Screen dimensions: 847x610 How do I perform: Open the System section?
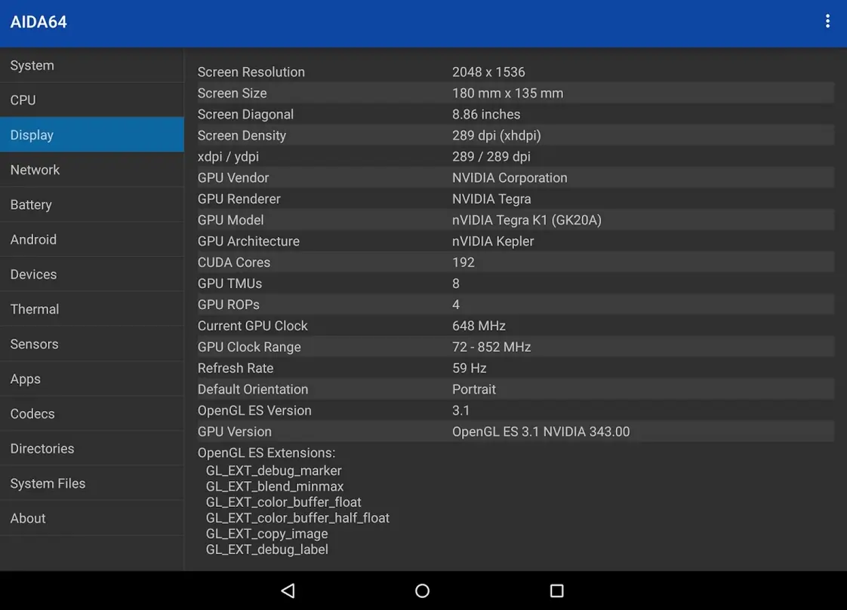[x=92, y=66]
